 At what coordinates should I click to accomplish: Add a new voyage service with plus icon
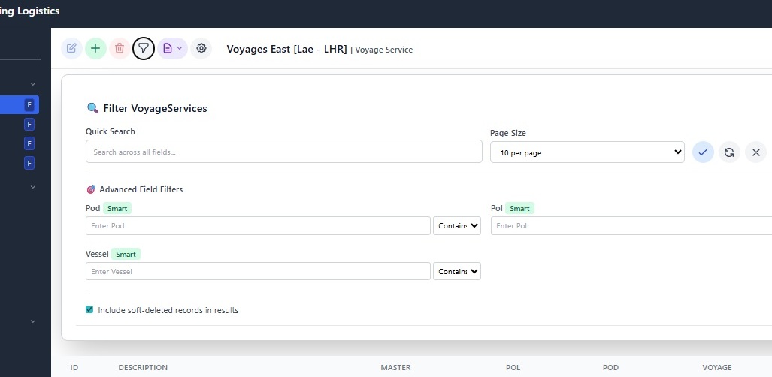point(95,49)
